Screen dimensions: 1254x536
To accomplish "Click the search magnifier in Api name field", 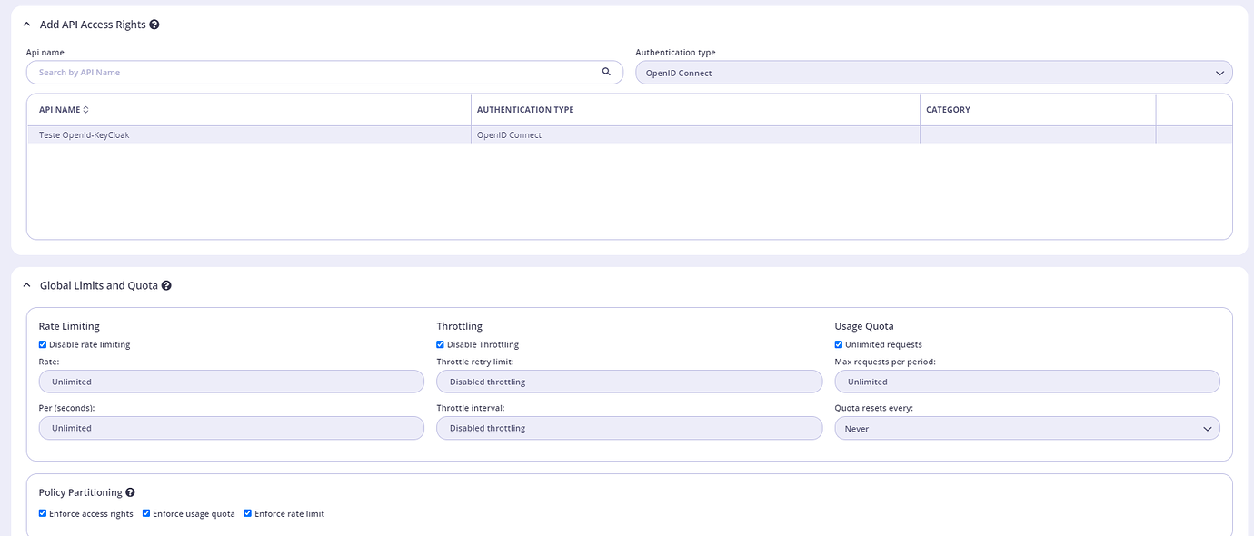I will (606, 72).
